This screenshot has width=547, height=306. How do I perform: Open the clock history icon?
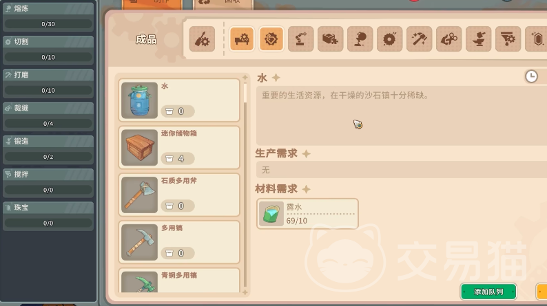point(531,76)
